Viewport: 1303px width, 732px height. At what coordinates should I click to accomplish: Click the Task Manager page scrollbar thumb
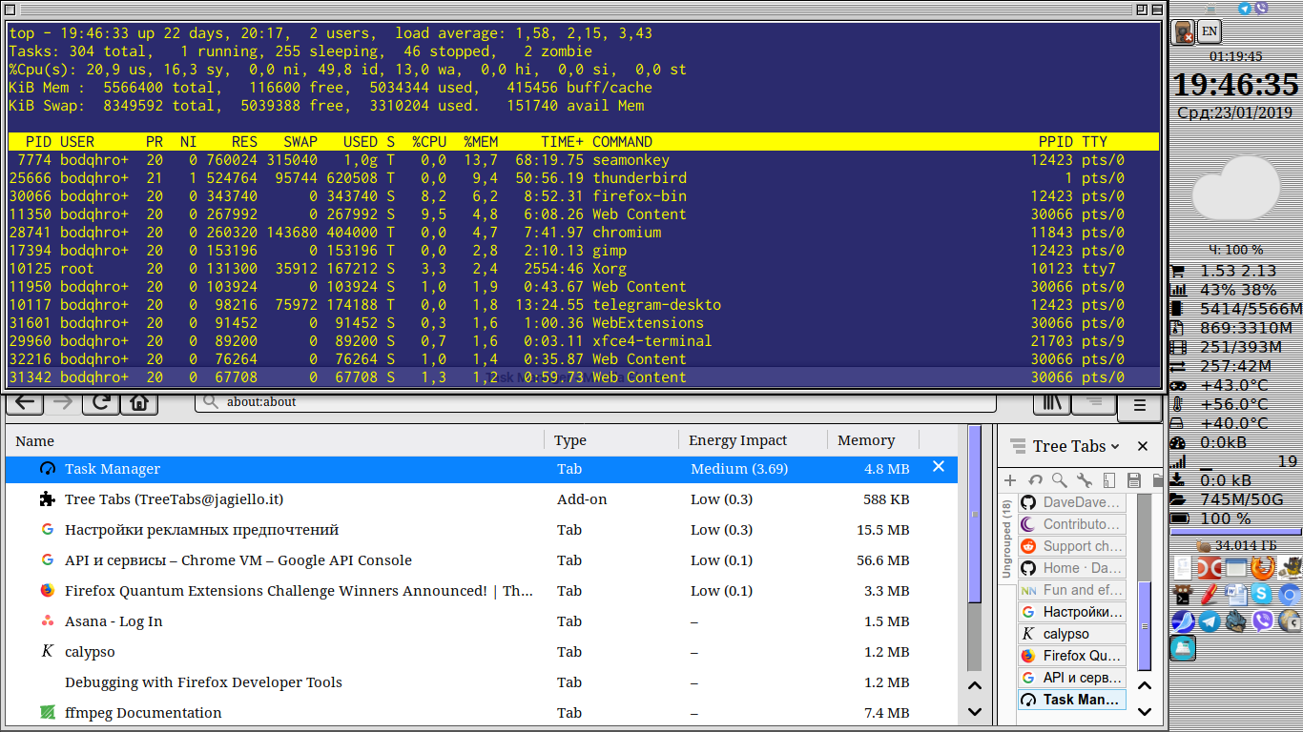tap(975, 515)
